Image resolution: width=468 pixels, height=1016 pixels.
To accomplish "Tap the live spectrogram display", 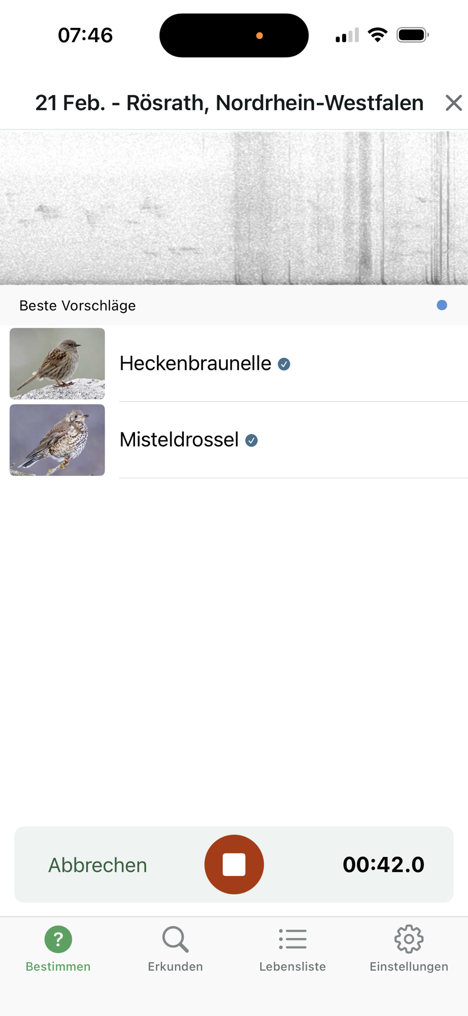I will click(234, 207).
